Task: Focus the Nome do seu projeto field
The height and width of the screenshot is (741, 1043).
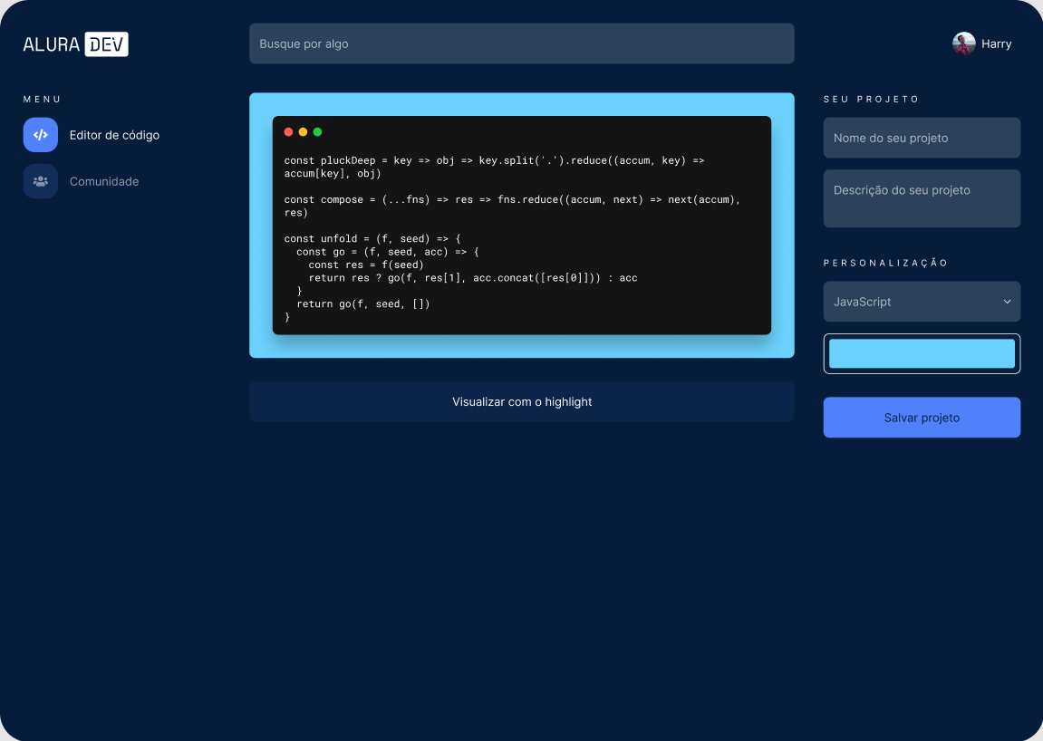Action: pyautogui.click(x=922, y=138)
